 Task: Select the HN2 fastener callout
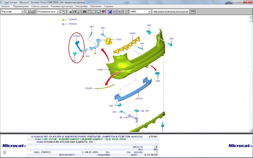coord(149,25)
